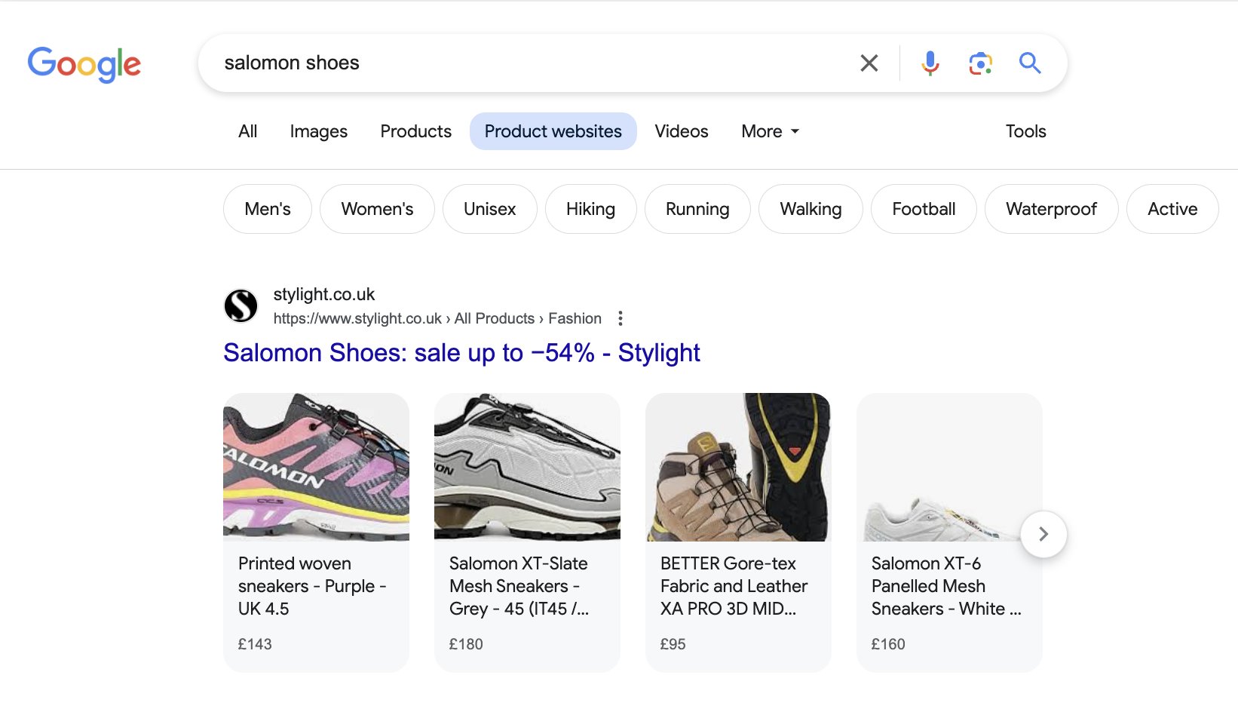This screenshot has height=712, width=1238.
Task: Submit search with magnifier icon
Action: tap(1030, 63)
